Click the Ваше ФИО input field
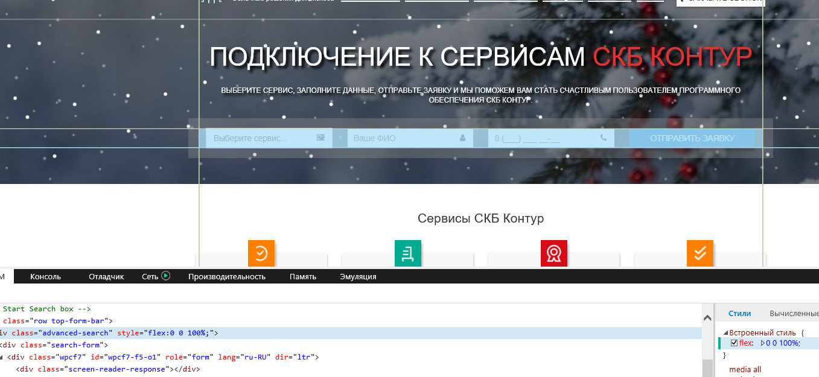 pos(410,138)
